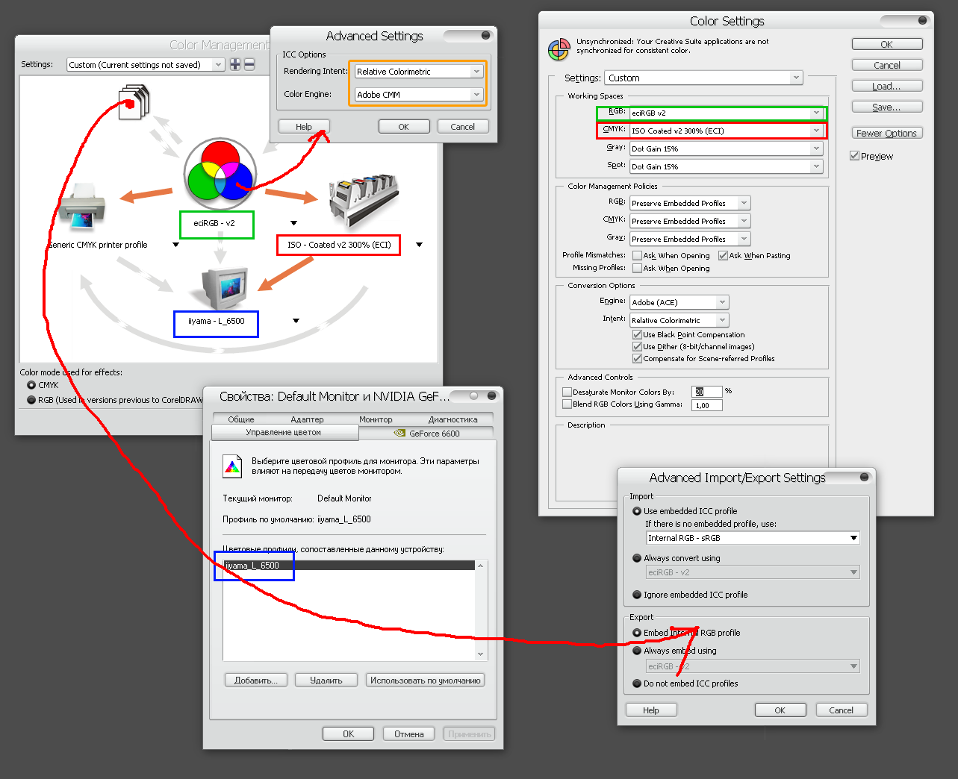The height and width of the screenshot is (779, 958).
Task: Click Load... in Color Settings
Action: 886,86
